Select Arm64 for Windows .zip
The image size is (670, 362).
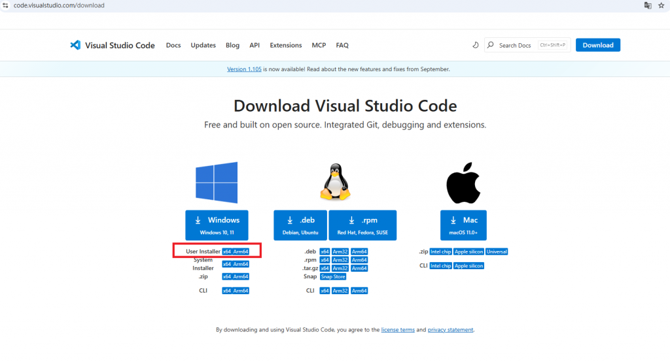pos(241,276)
